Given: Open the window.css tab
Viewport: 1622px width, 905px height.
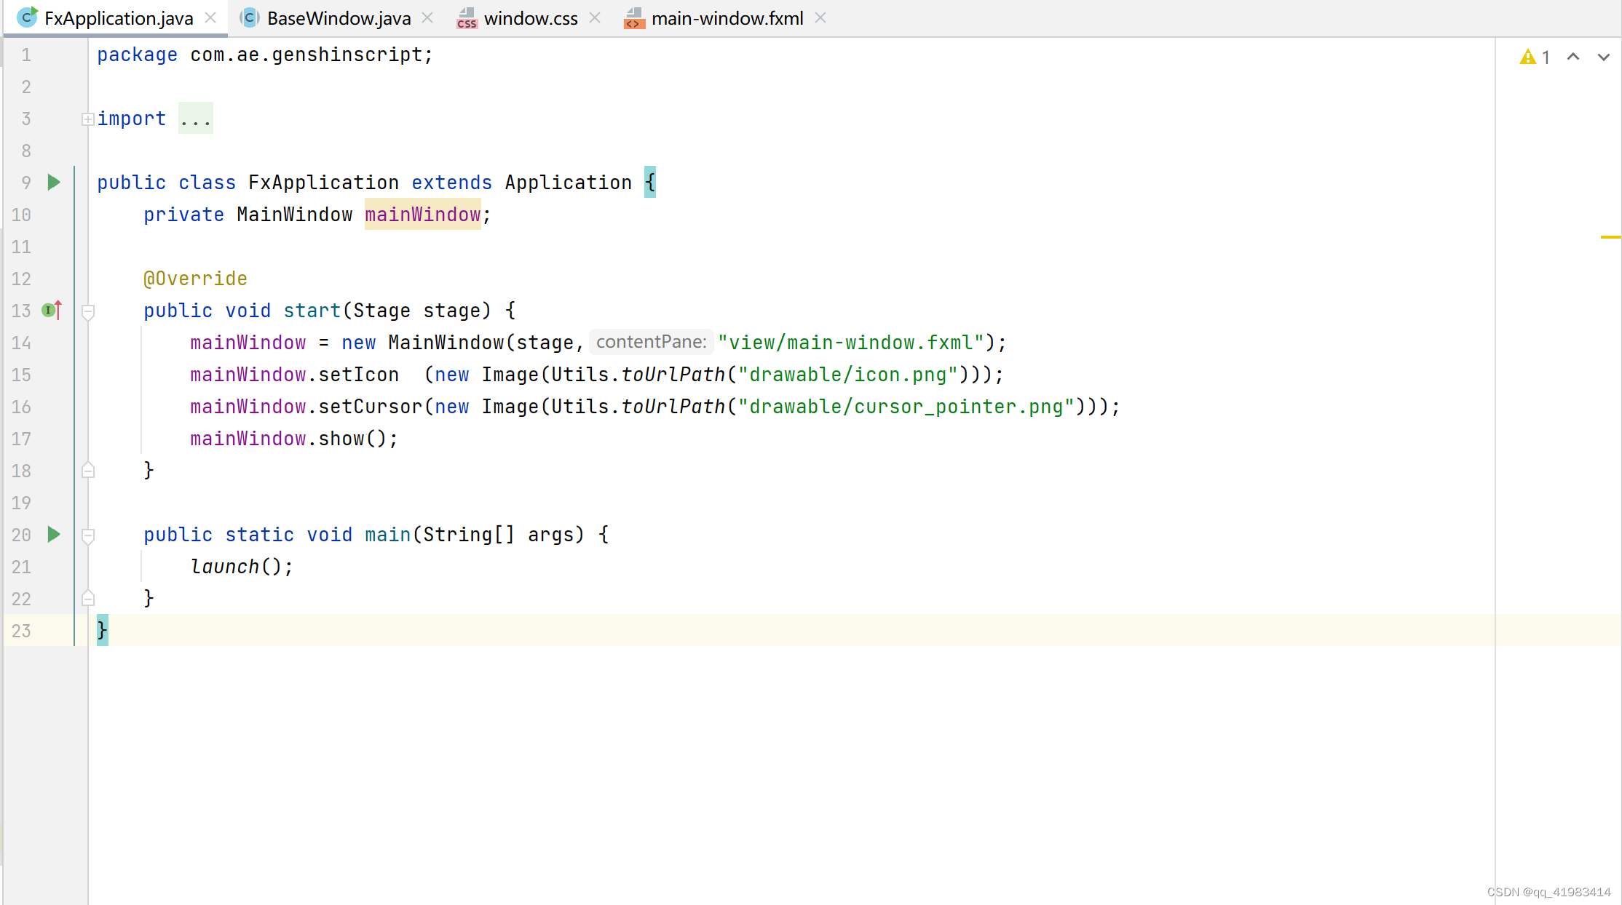Looking at the screenshot, I should 530,18.
